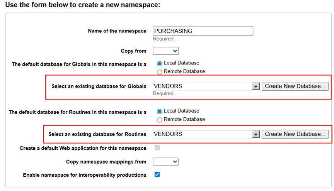Select Remote Database radio button for Routines
Image resolution: width=334 pixels, height=191 pixels.
[159, 120]
